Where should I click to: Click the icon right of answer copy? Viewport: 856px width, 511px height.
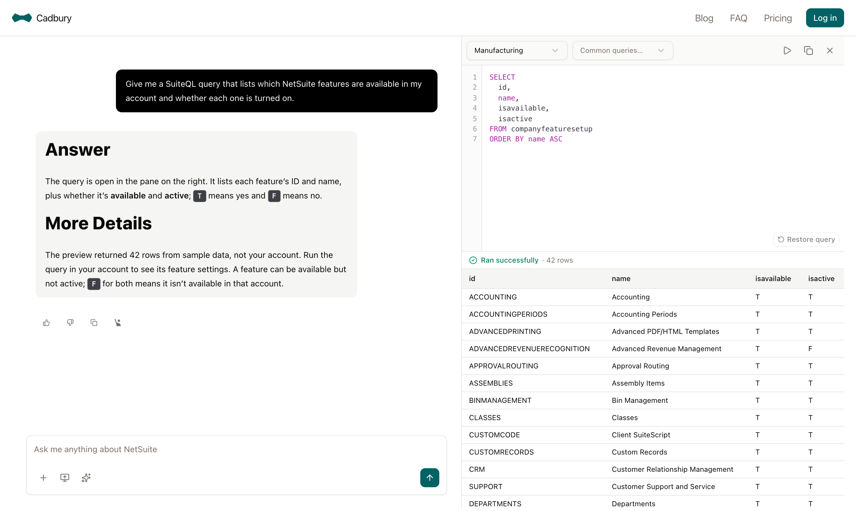click(118, 323)
